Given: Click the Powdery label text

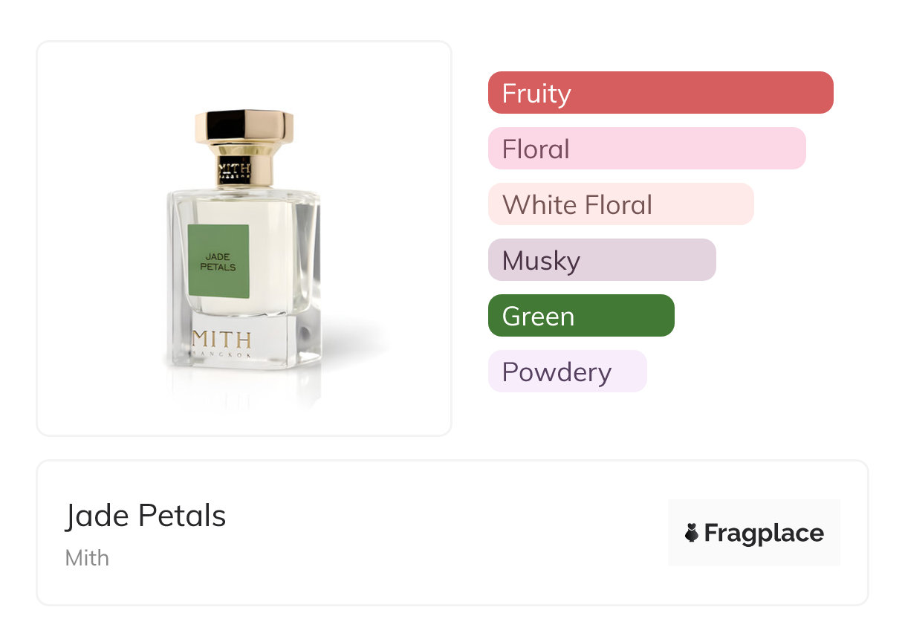Looking at the screenshot, I should tap(557, 372).
